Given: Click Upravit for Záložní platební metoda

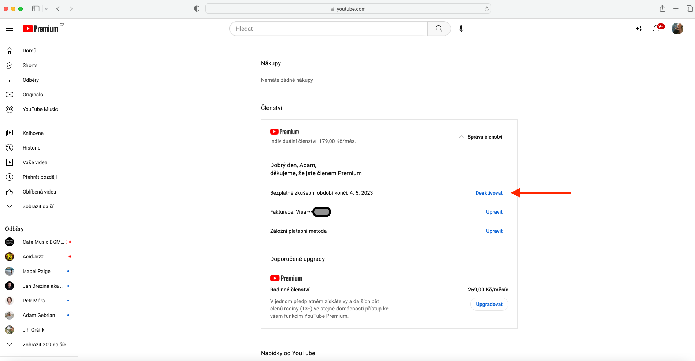Looking at the screenshot, I should [x=494, y=231].
